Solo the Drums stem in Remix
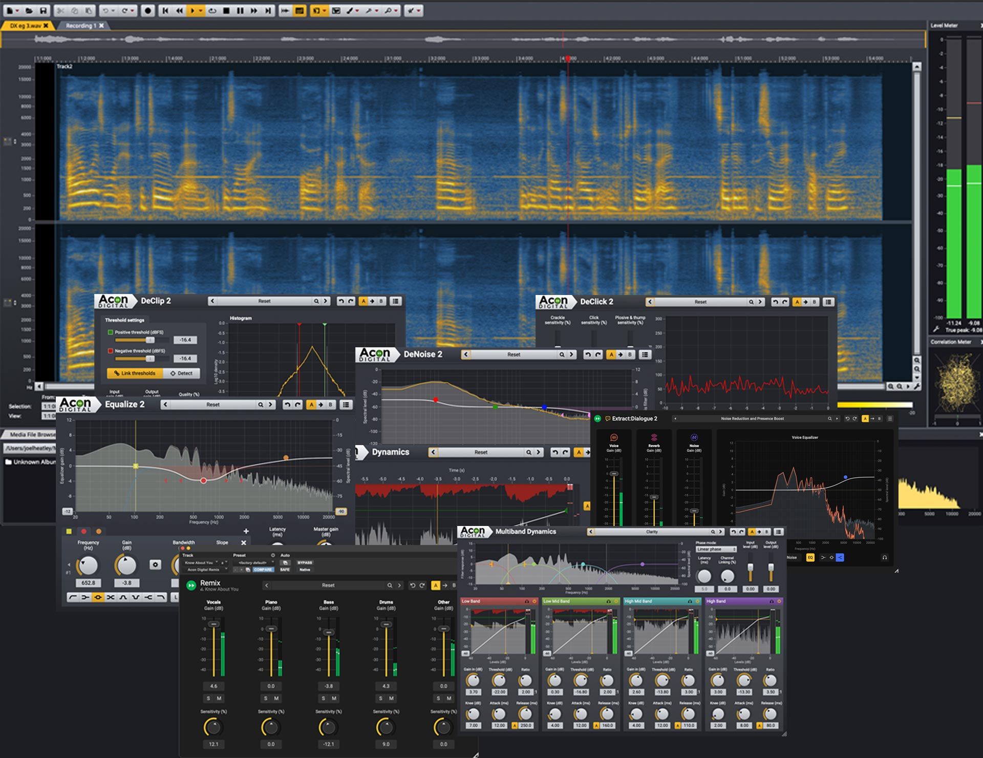 [380, 699]
